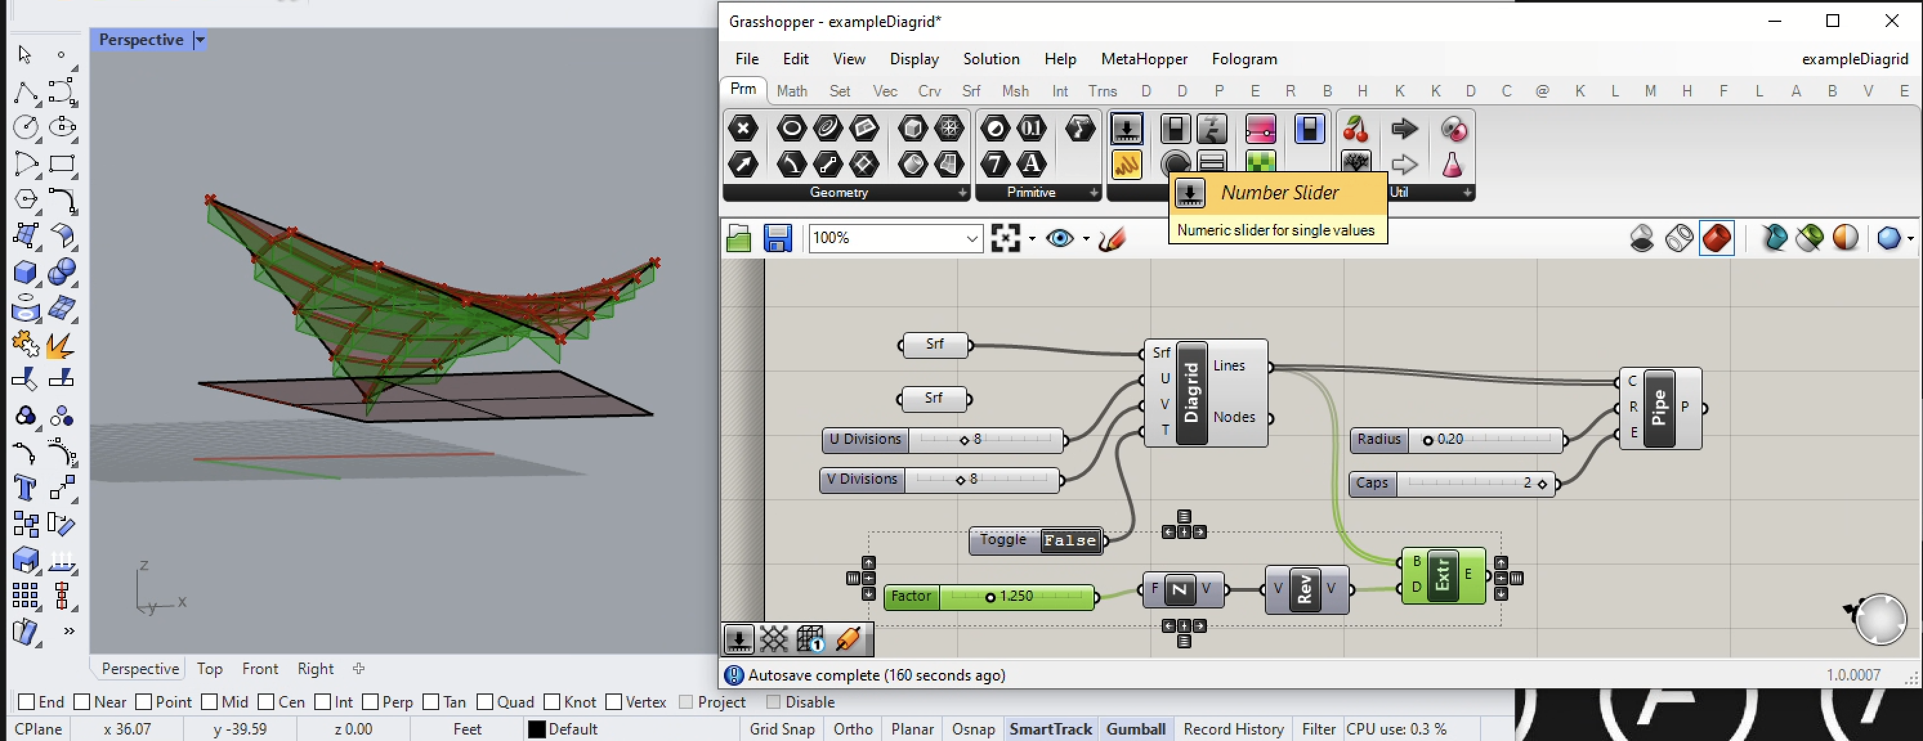Open the Grasshopper File menu
This screenshot has width=1923, height=741.
pos(746,59)
